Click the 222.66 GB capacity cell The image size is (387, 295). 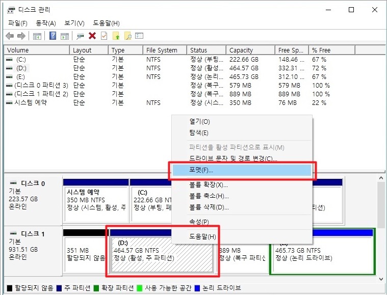click(x=244, y=60)
